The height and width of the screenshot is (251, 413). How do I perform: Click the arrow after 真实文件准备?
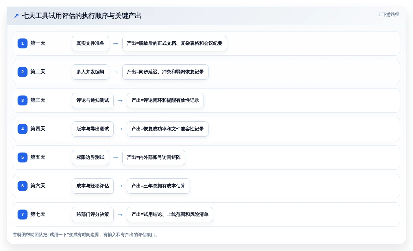116,43
